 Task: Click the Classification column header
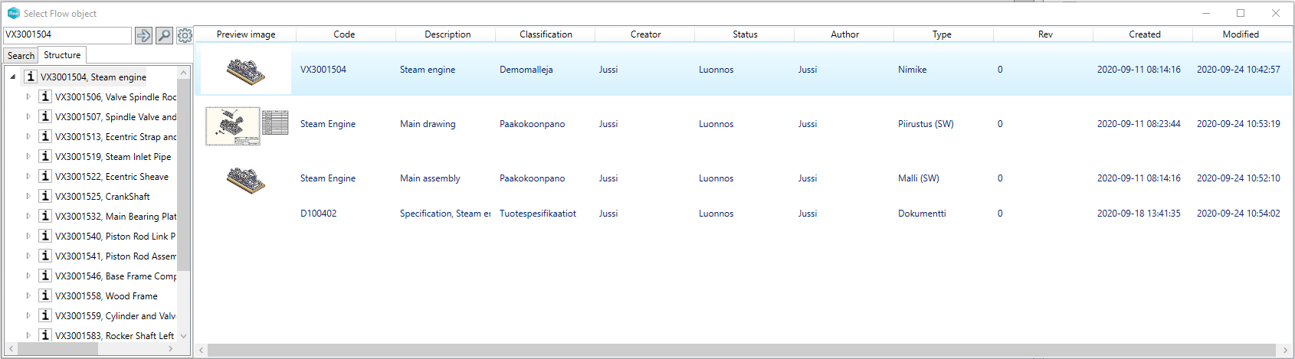point(546,34)
